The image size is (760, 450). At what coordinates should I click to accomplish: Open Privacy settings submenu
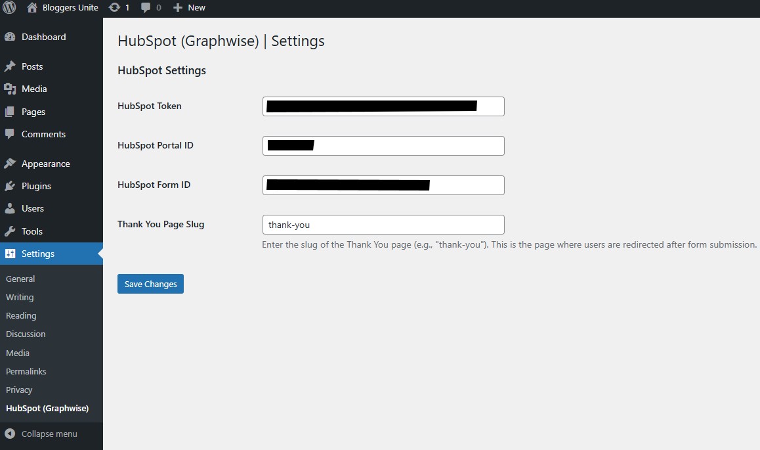point(19,390)
